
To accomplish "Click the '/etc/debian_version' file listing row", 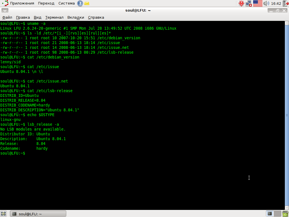I will [70, 38].
